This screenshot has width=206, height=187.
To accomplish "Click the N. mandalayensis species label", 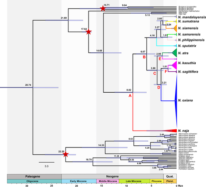I will point(192,17).
